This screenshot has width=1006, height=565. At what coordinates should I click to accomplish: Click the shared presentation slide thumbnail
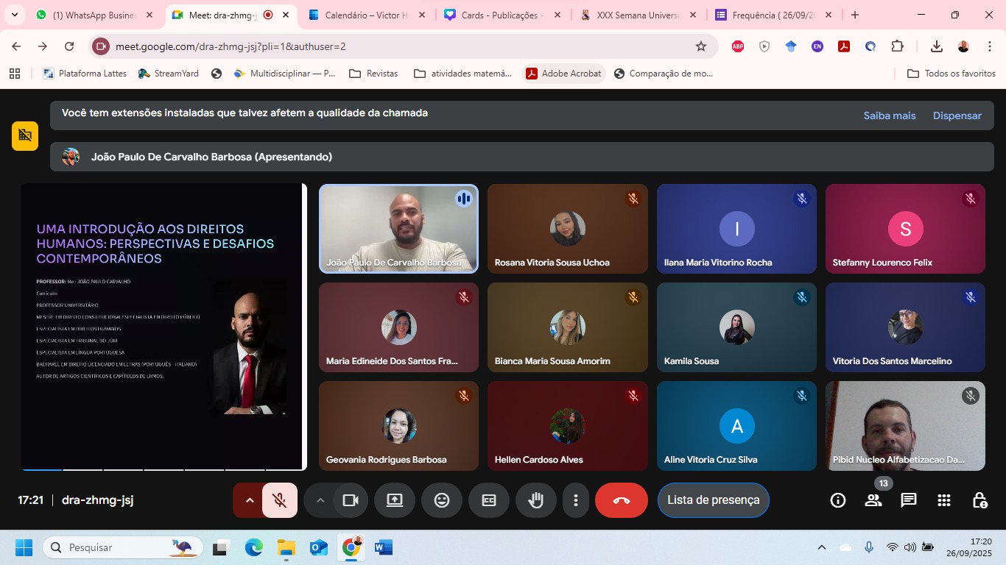coord(162,326)
